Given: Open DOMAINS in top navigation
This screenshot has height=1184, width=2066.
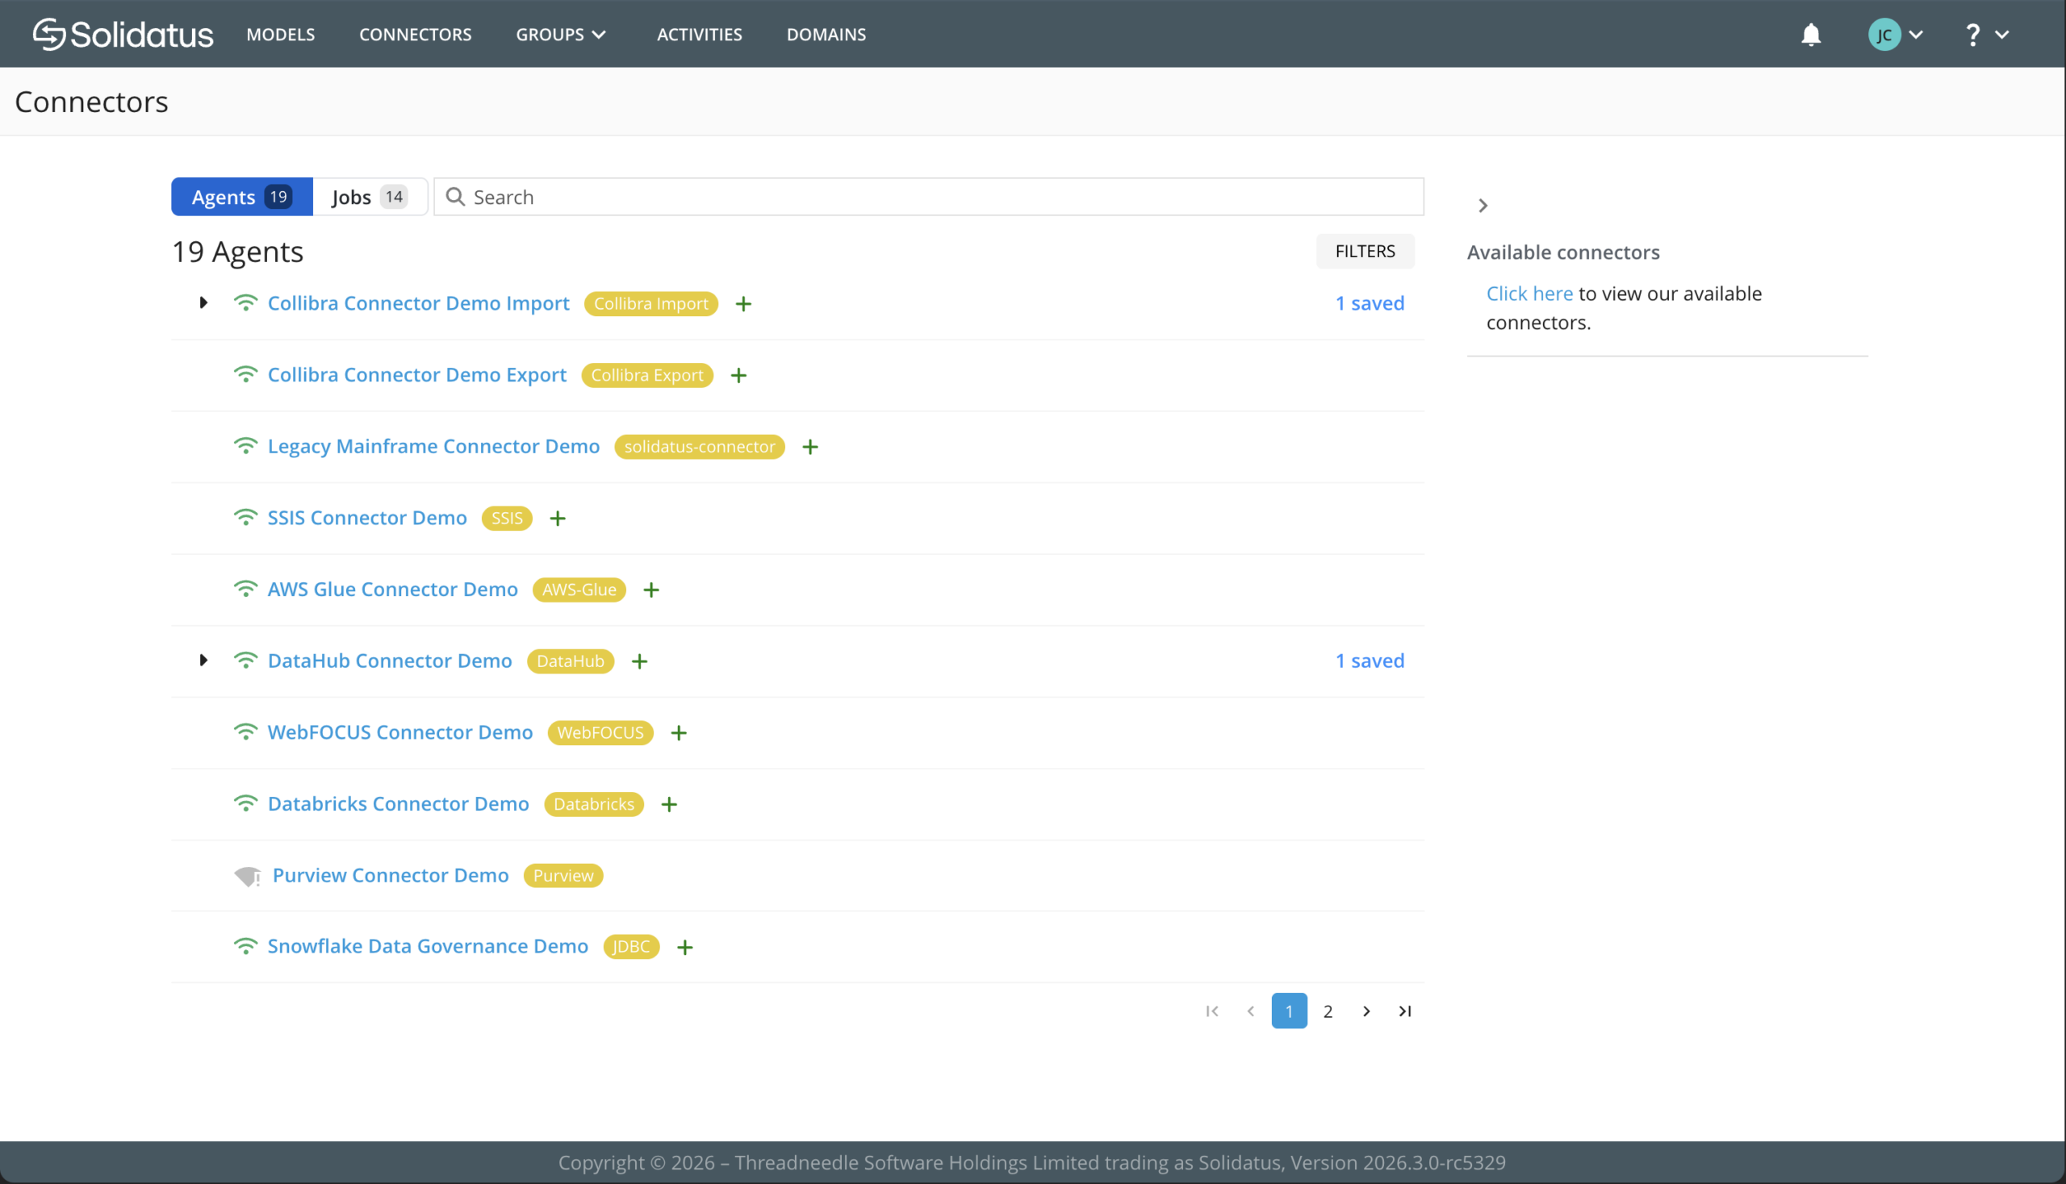Looking at the screenshot, I should [x=826, y=34].
